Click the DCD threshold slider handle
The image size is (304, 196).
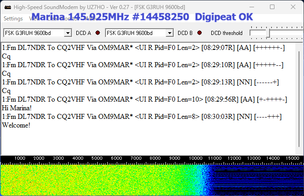(x=268, y=33)
